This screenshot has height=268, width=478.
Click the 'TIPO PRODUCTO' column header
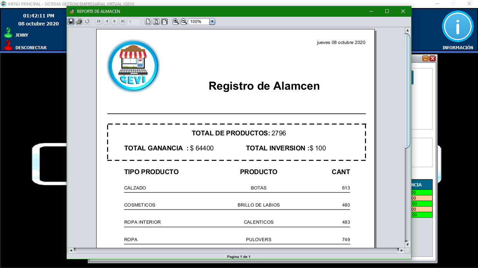pos(152,172)
